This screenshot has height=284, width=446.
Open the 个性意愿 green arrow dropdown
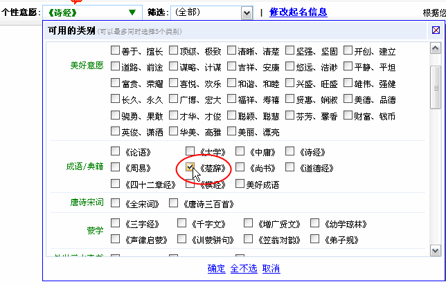[132, 12]
